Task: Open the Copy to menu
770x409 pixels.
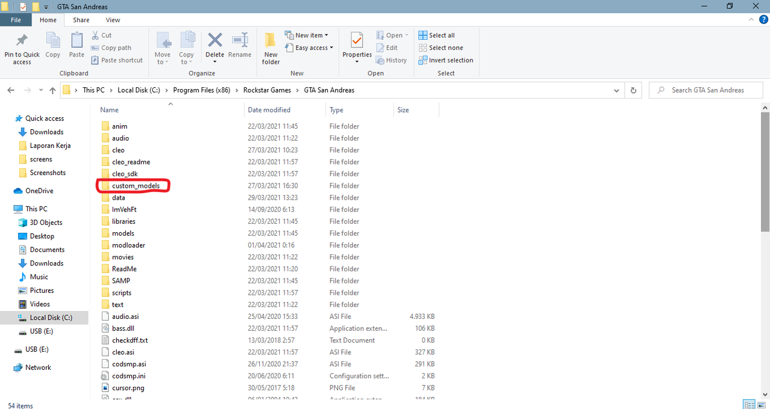Action: click(x=186, y=48)
